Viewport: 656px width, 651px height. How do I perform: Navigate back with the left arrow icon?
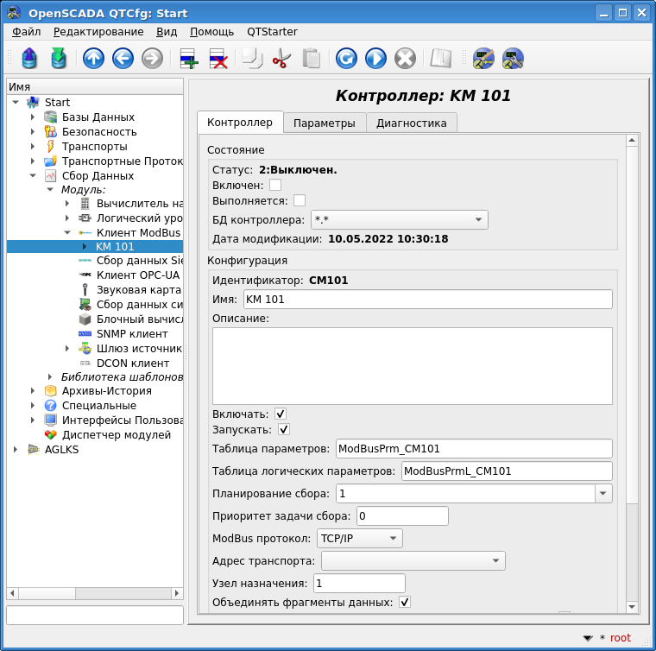(123, 58)
